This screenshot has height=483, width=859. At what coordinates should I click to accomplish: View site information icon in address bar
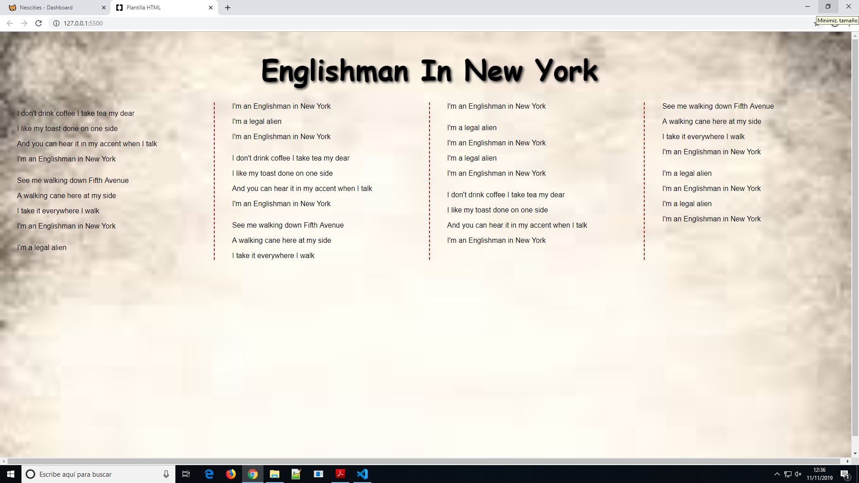coord(56,23)
